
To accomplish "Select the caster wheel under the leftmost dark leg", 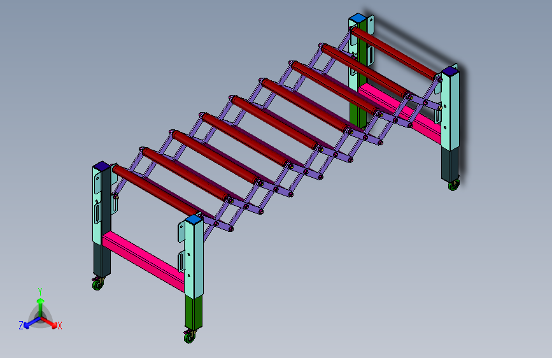I will [98, 283].
